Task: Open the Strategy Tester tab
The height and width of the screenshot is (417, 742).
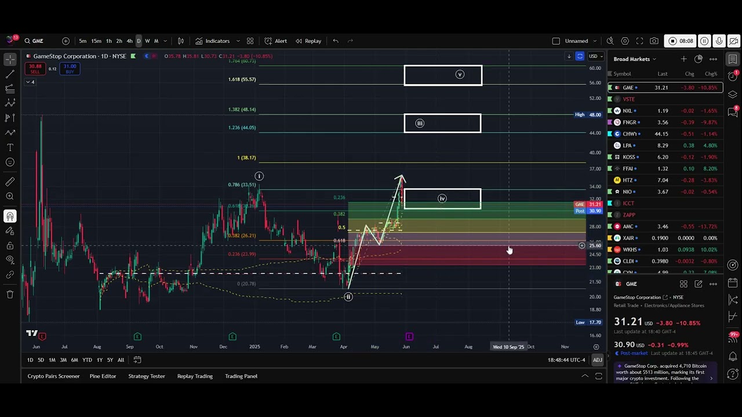Action: pyautogui.click(x=147, y=376)
